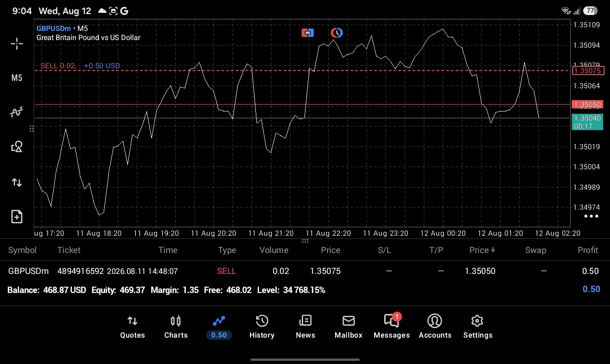This screenshot has width=610, height=364.
Task: Select the Balance 468.87 USD text
Action: point(46,290)
